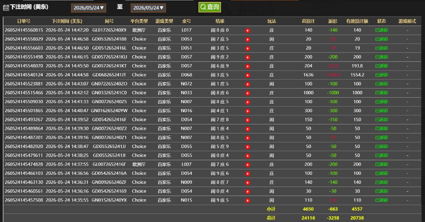Click 已派彩 status for order 260524145457508

[381, 200]
